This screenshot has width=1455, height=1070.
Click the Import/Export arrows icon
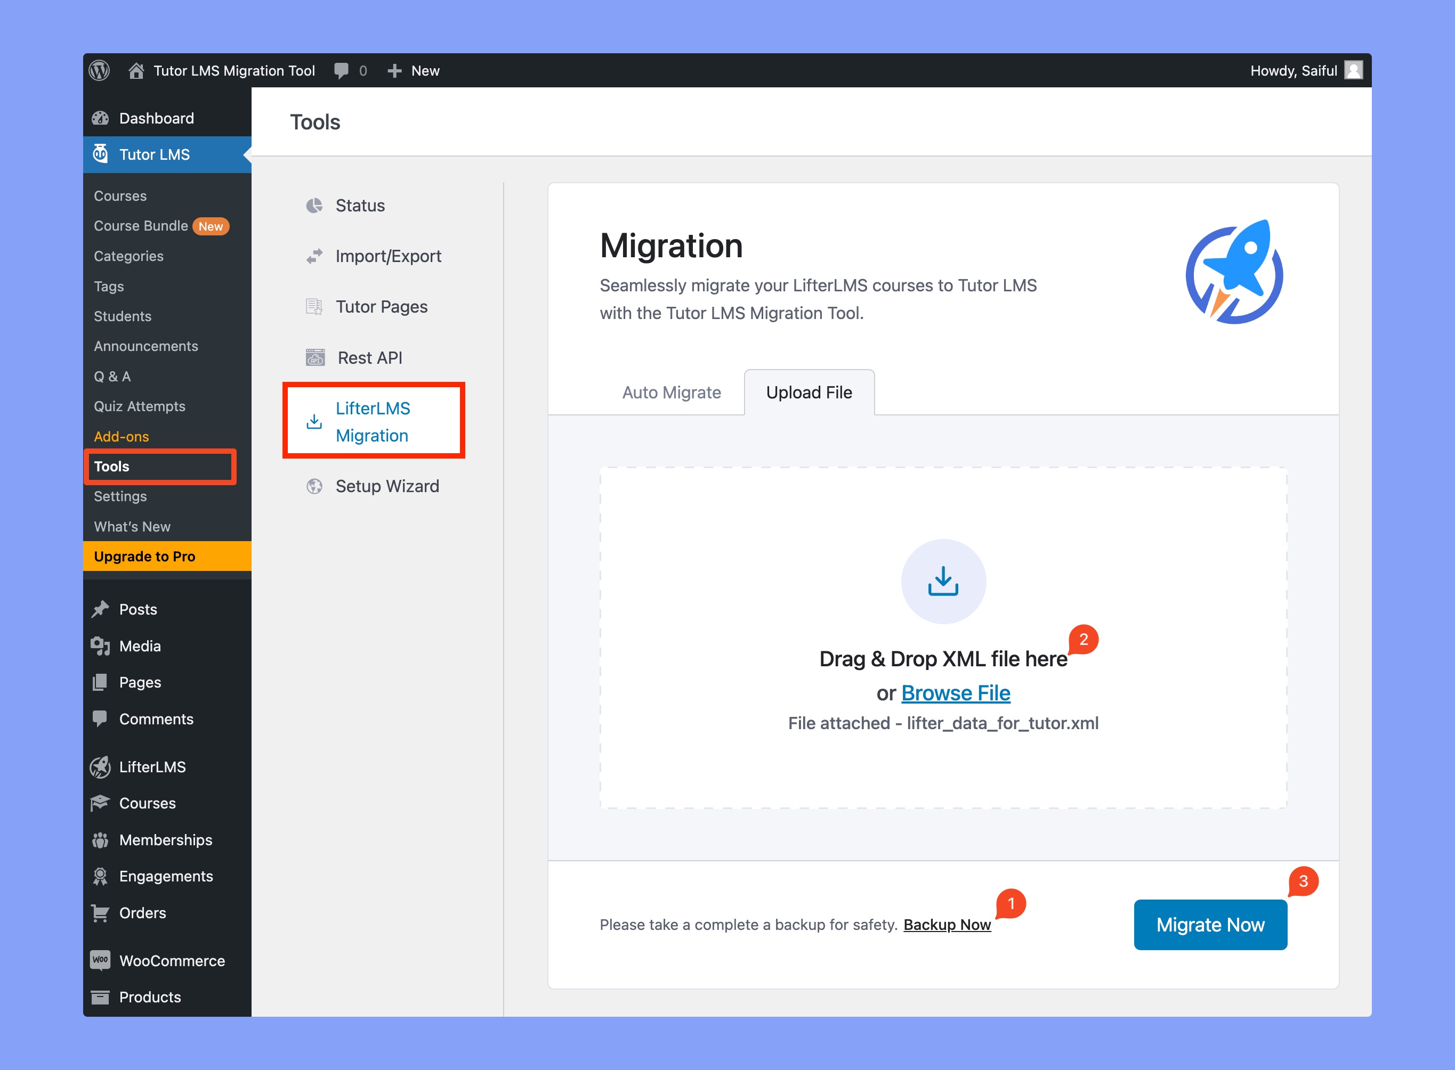(314, 257)
